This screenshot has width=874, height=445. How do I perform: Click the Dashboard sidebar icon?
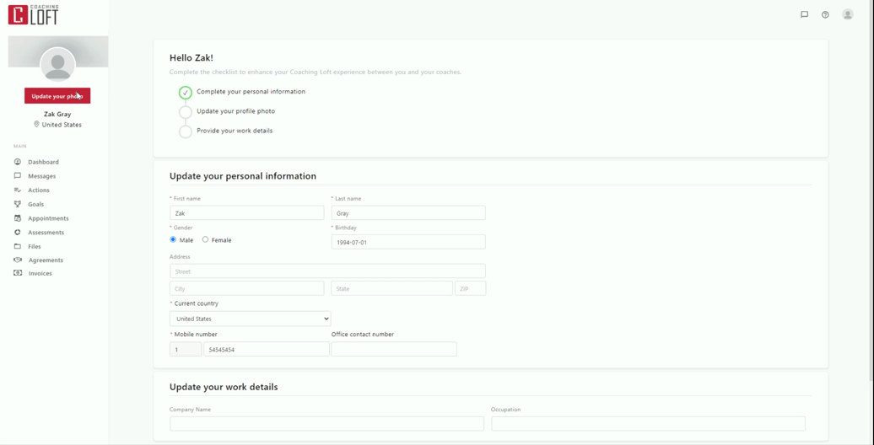click(x=18, y=162)
